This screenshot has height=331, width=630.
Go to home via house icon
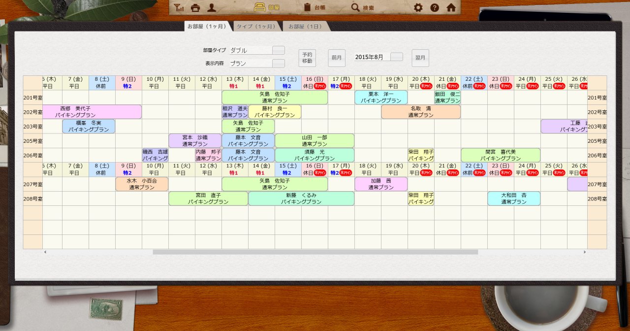[451, 7]
